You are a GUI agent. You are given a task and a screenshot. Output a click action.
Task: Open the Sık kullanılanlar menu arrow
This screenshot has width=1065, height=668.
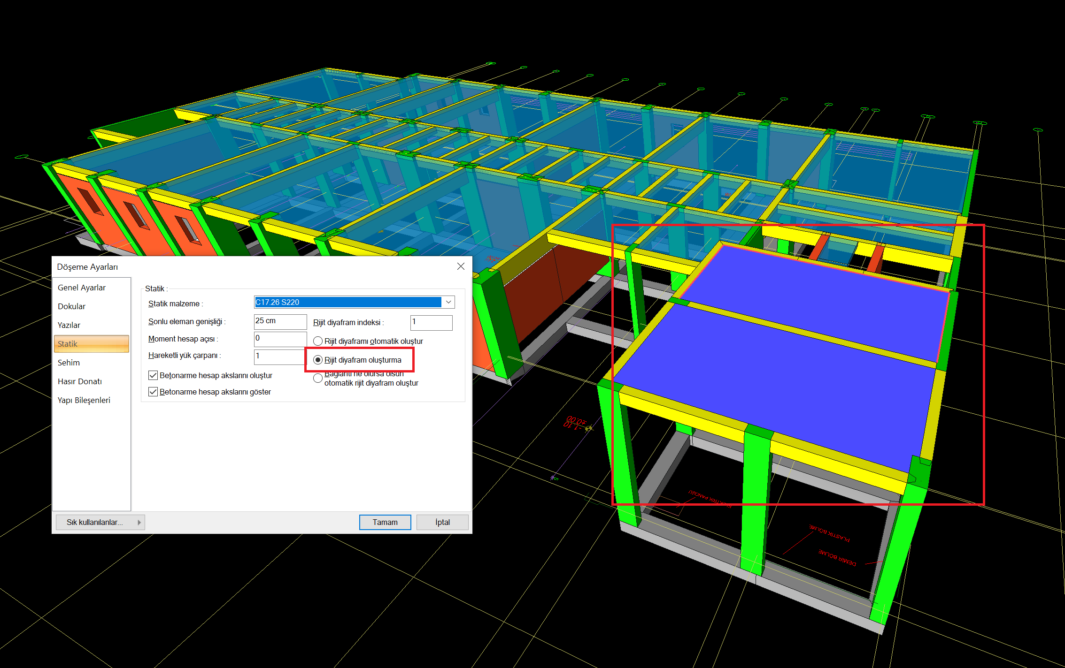139,522
